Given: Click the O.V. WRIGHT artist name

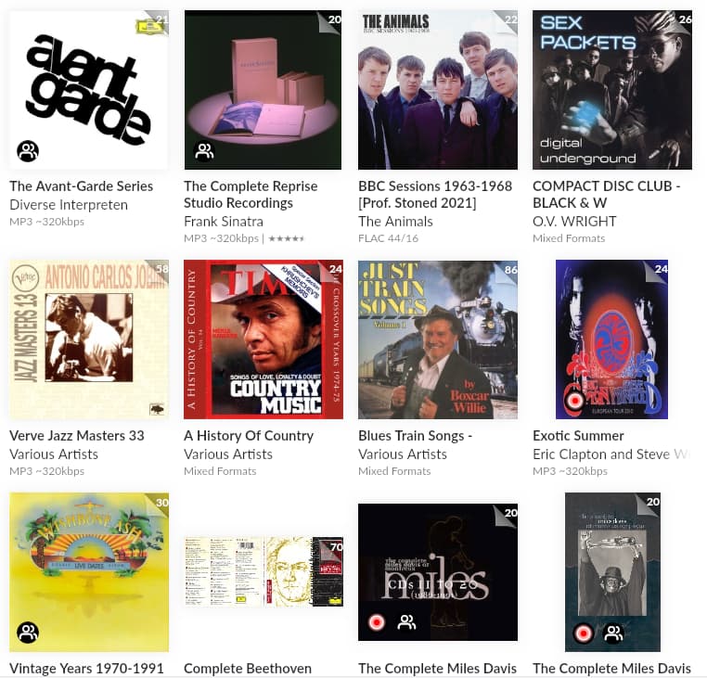Looking at the screenshot, I should [574, 222].
